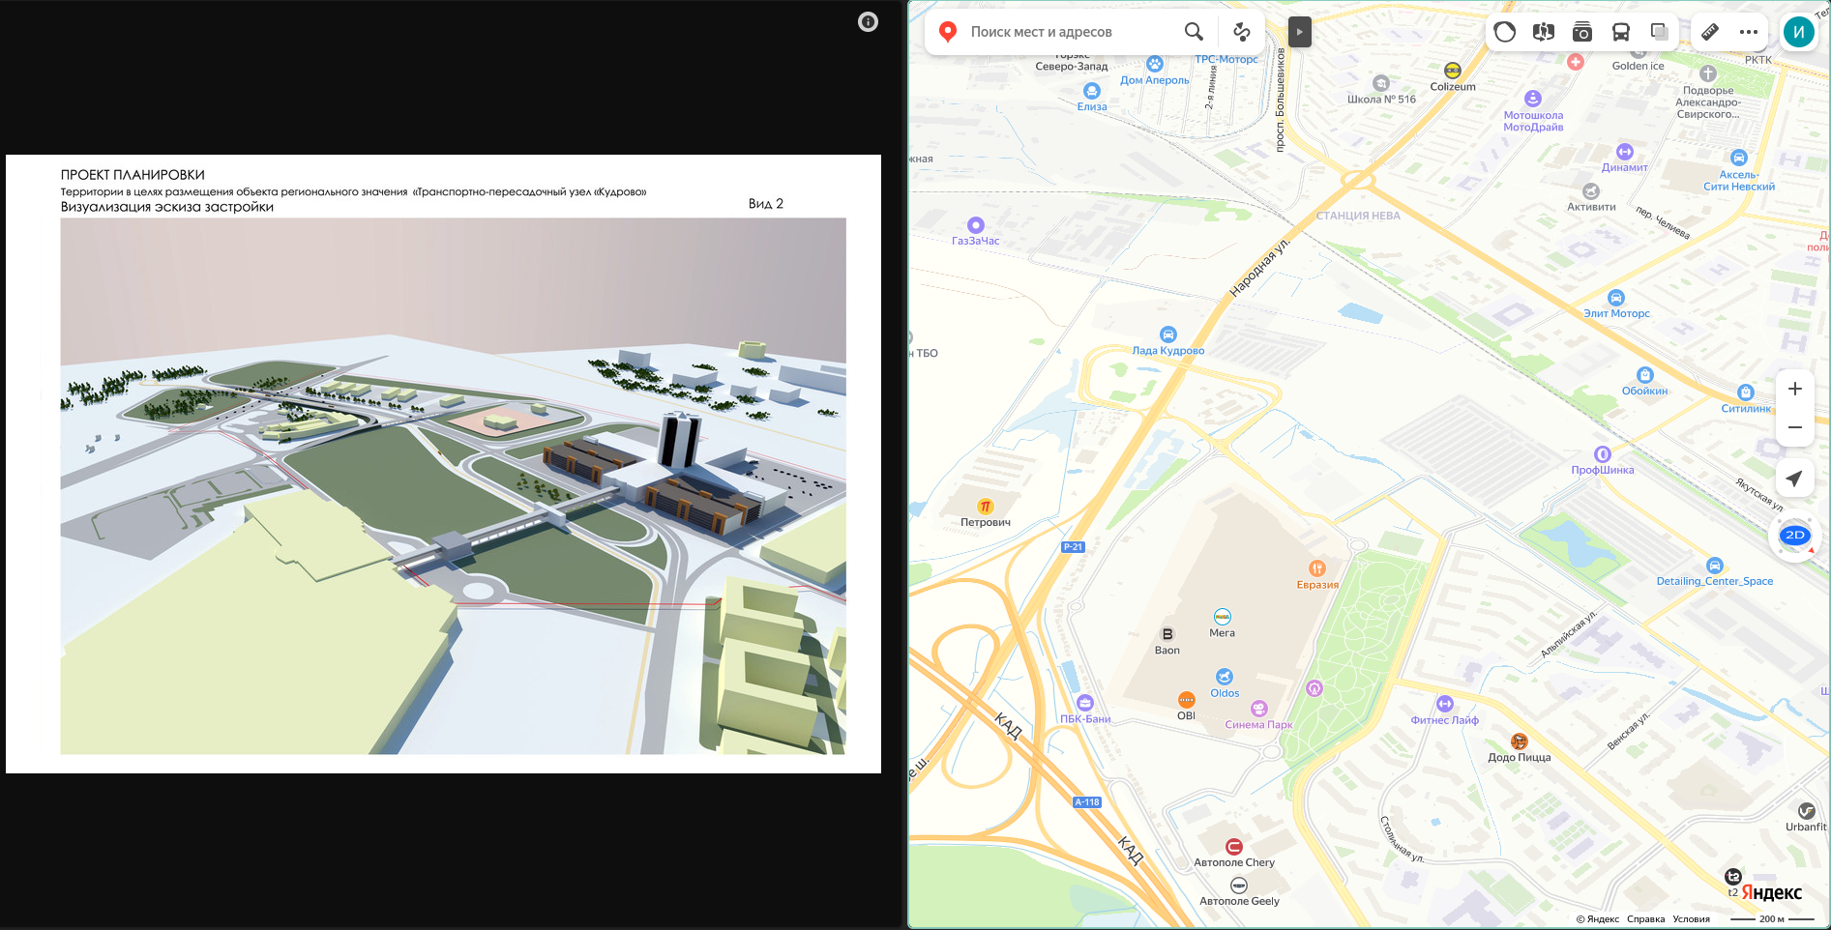Locate my position with arrow button
Screen dimensions: 1831x930
pos(1794,479)
